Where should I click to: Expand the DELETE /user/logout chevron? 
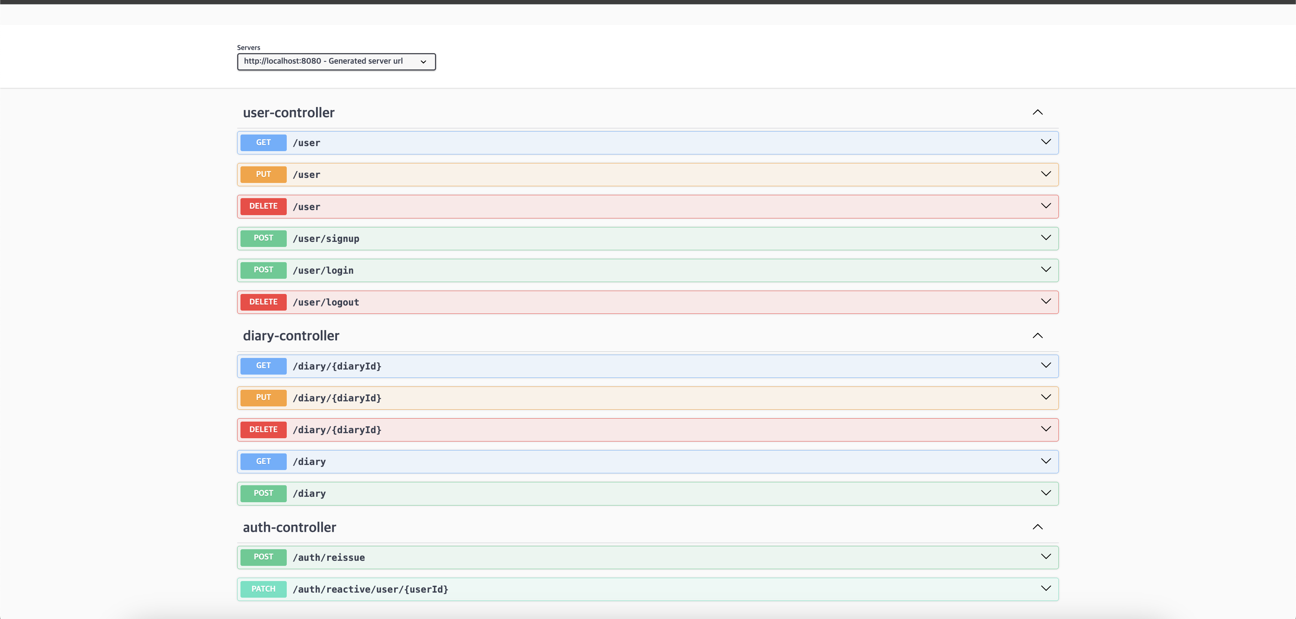click(x=1045, y=302)
